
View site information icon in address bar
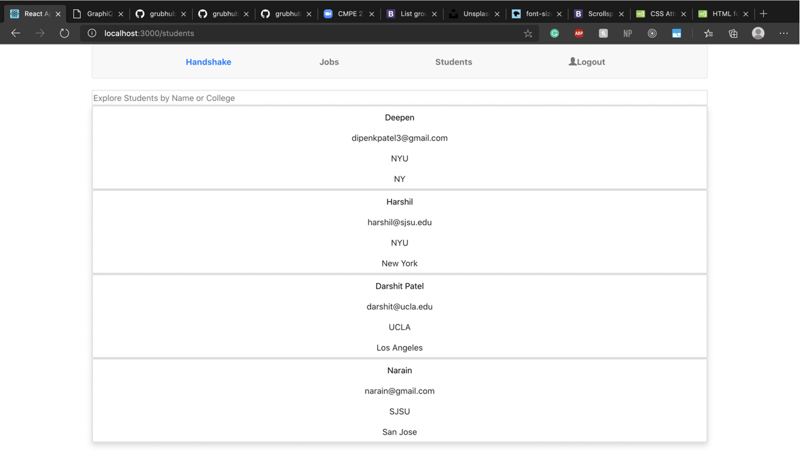[92, 33]
